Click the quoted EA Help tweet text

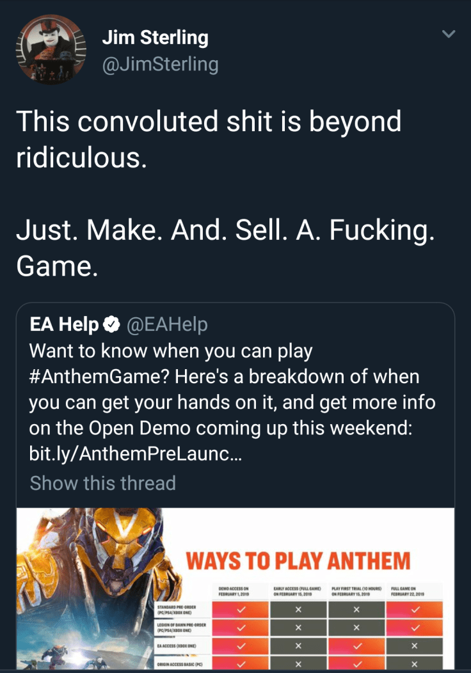[x=230, y=403]
